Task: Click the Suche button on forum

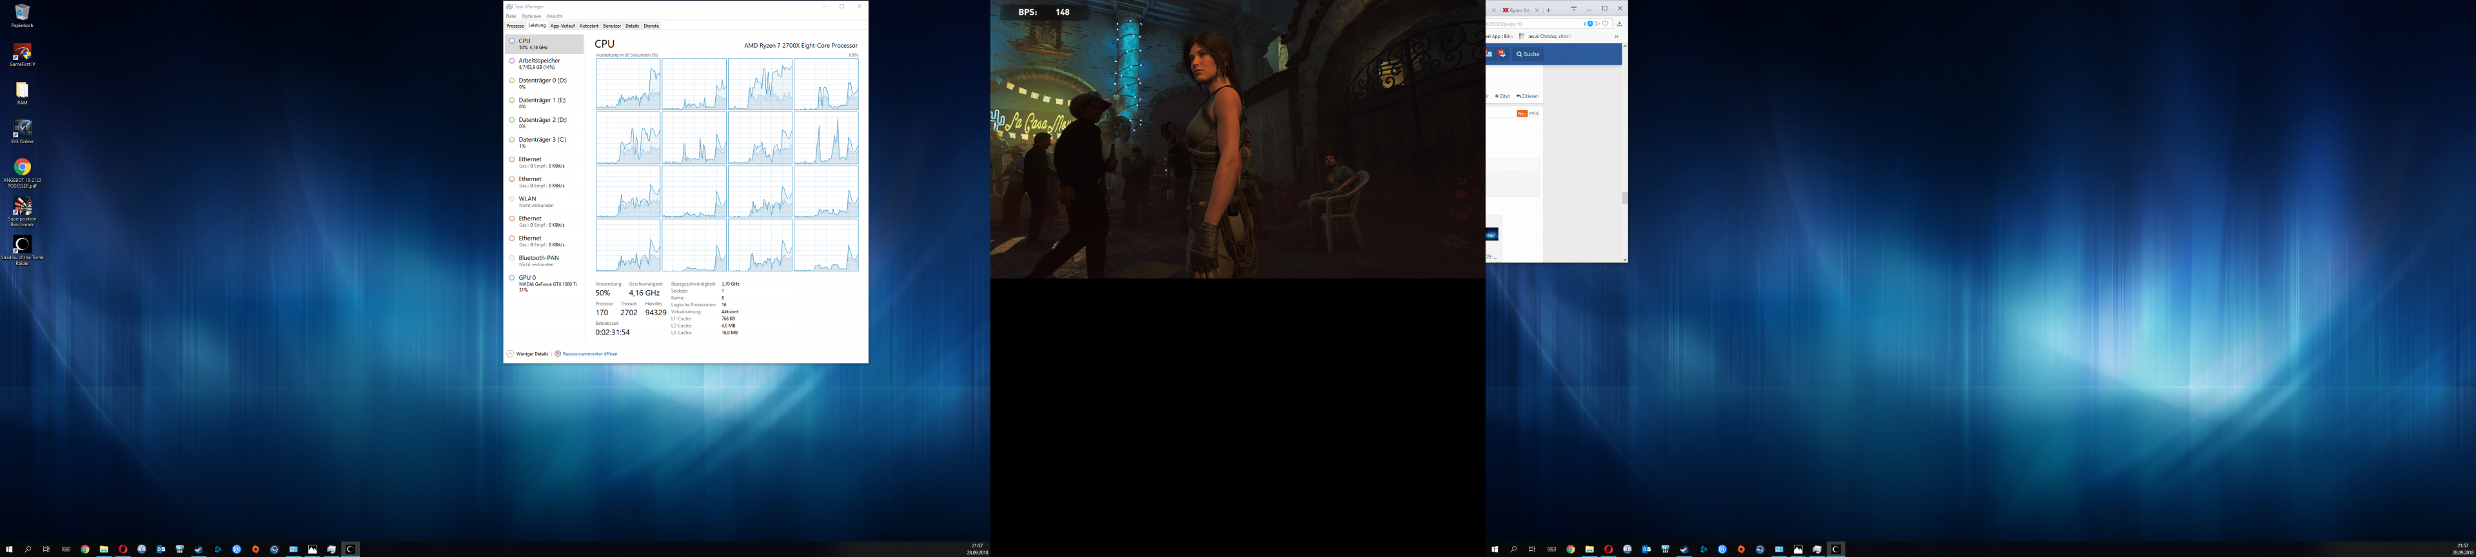Action: 1528,54
